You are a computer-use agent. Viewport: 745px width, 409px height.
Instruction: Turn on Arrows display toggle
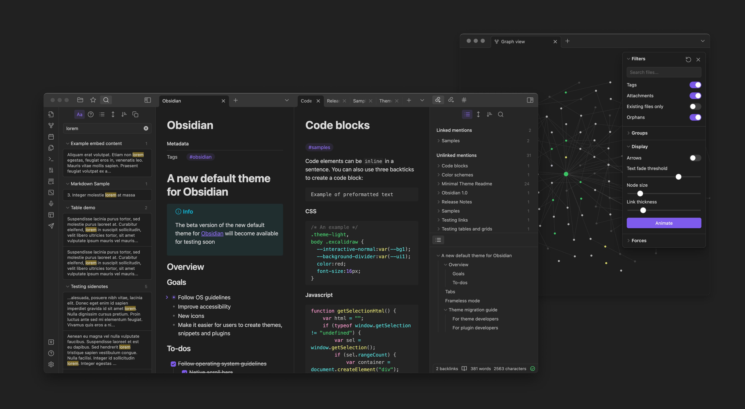point(695,158)
